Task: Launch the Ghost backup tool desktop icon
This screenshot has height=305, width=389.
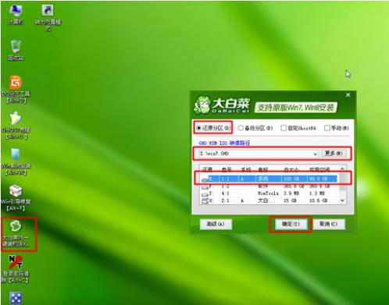Action: (x=16, y=125)
